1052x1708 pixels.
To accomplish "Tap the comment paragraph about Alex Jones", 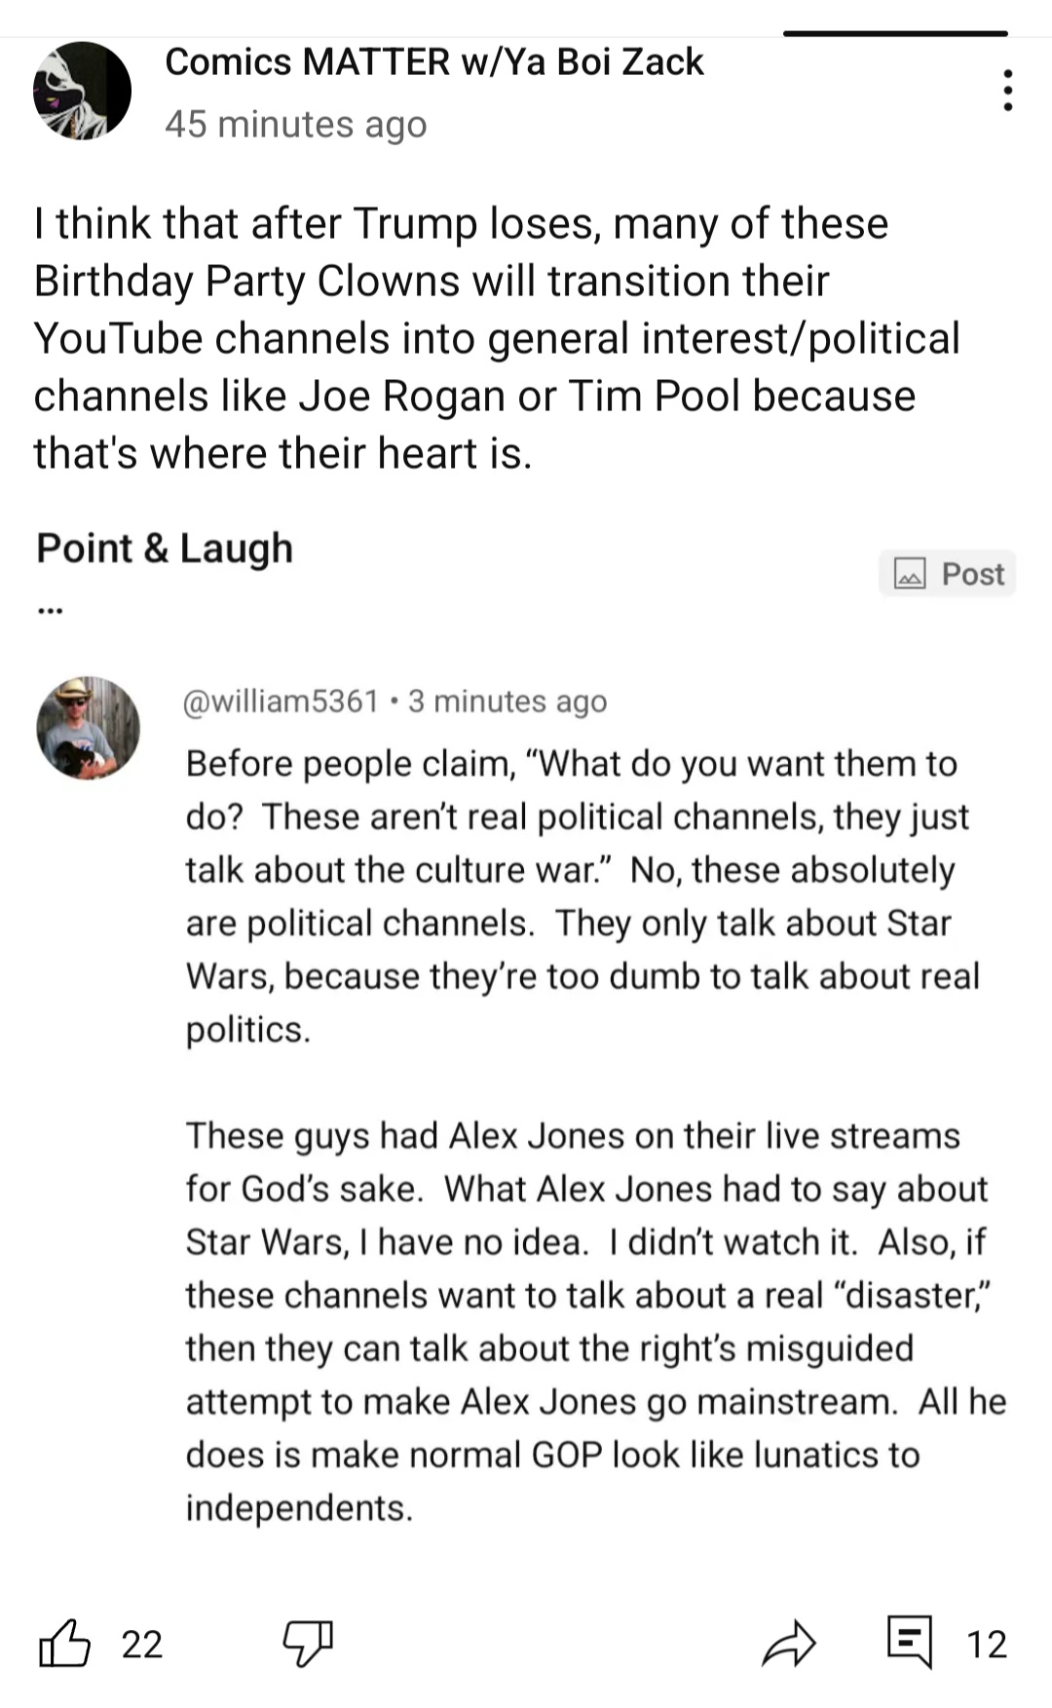I will click(x=596, y=1321).
